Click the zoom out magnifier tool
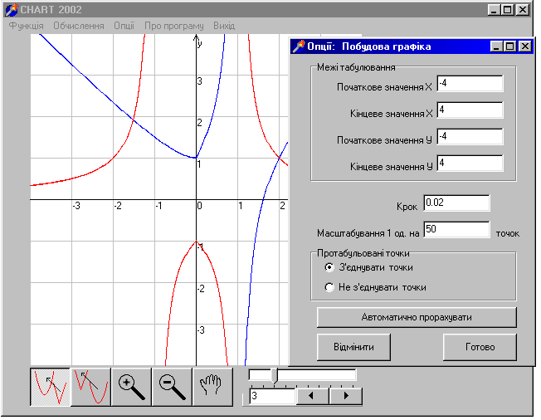This screenshot has height=420, width=541. (172, 387)
